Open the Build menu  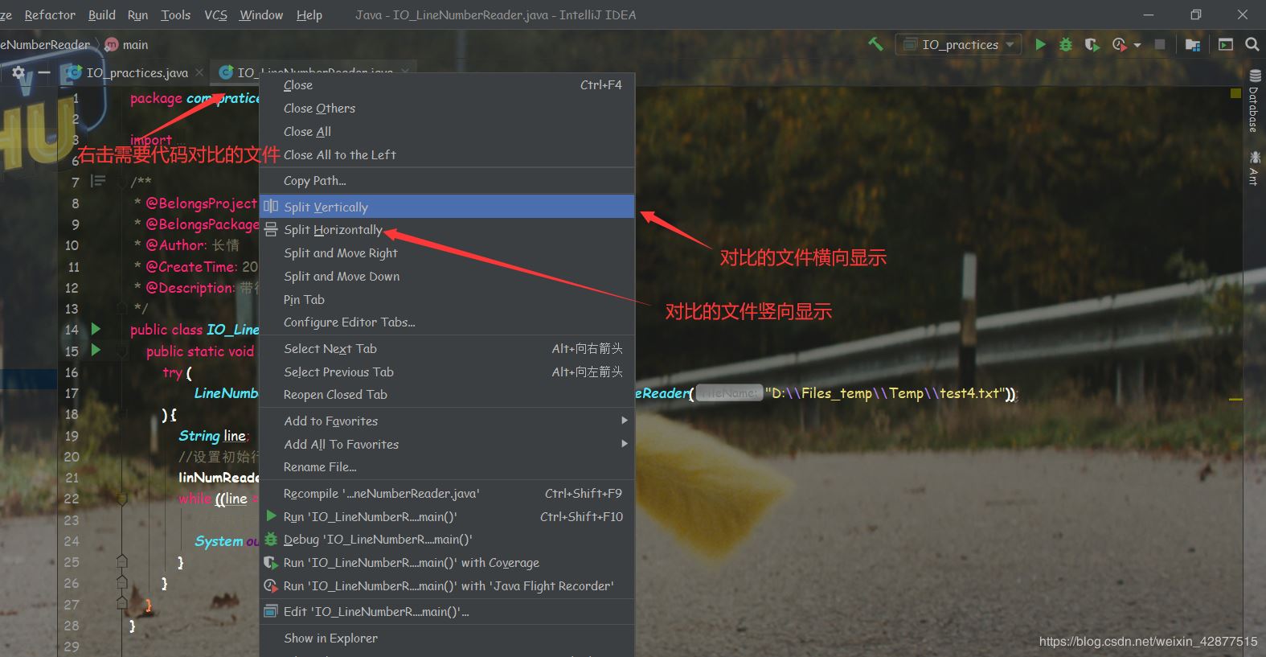point(102,14)
